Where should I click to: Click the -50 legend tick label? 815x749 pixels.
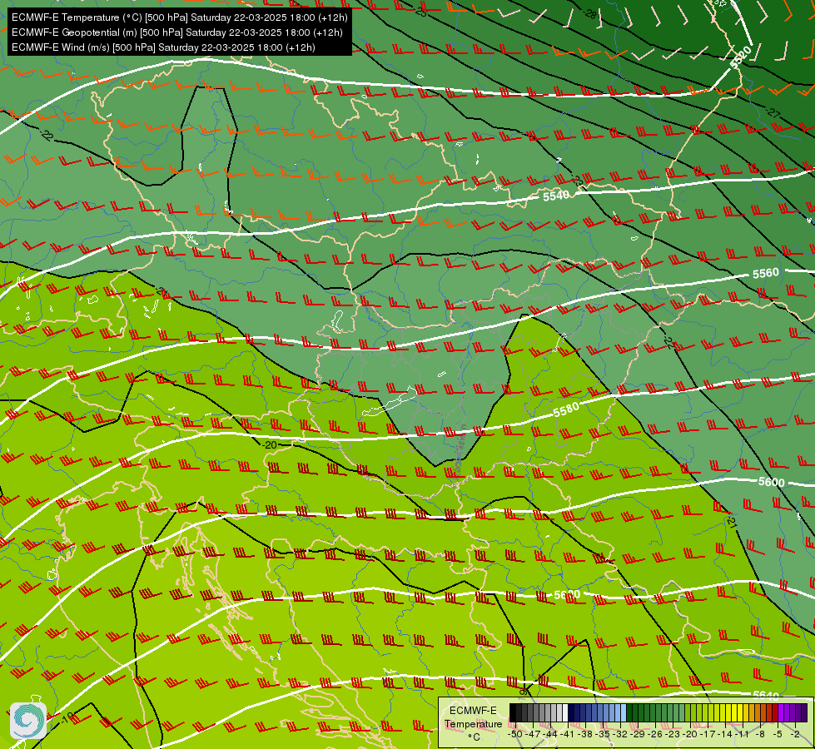515,734
